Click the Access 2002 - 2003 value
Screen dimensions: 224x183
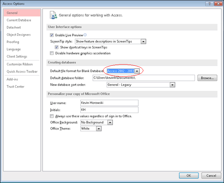pyautogui.click(x=120, y=71)
